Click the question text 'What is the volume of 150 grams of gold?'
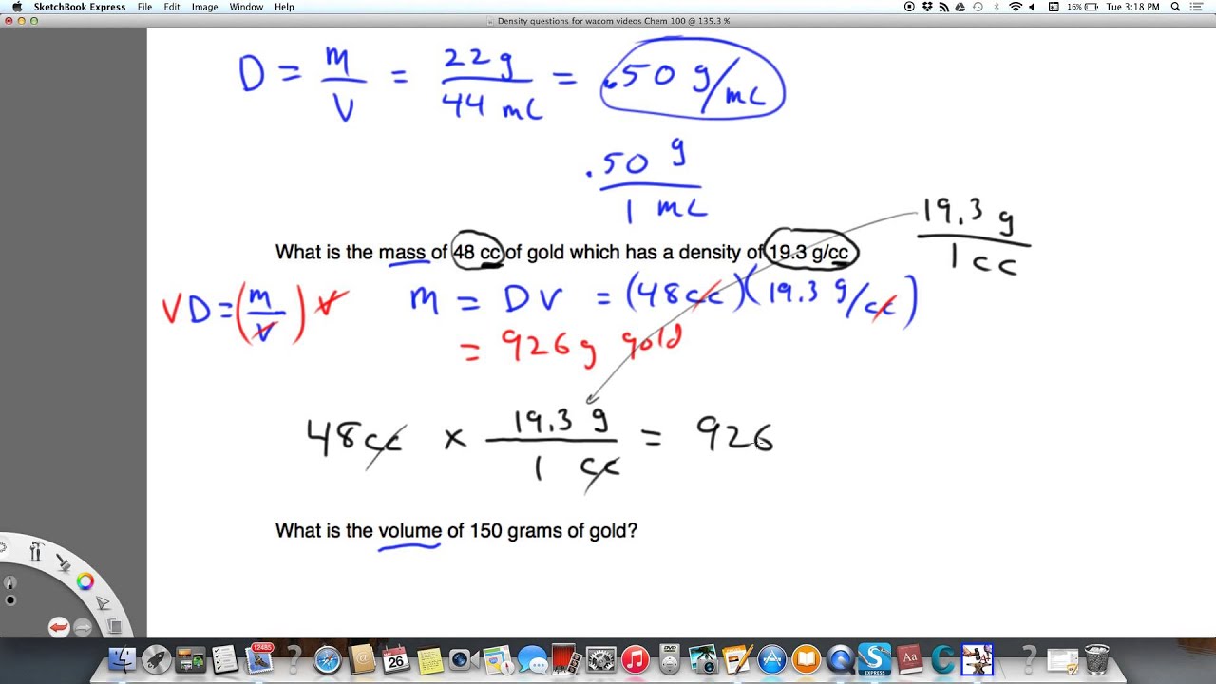Image resolution: width=1216 pixels, height=684 pixels. click(x=456, y=530)
